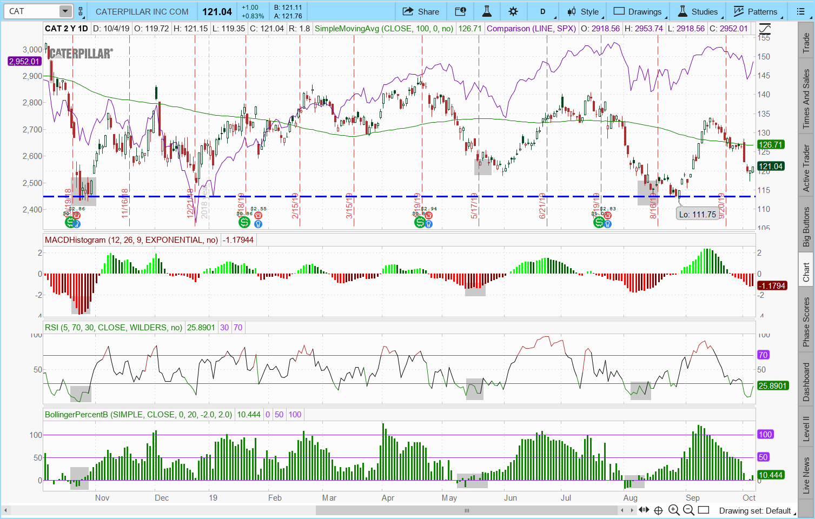Click the zoom in magnifier icon
This screenshot has height=519, width=815.
tap(674, 510)
